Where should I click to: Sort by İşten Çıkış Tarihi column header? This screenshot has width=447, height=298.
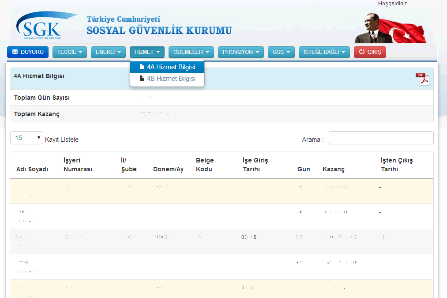point(397,165)
